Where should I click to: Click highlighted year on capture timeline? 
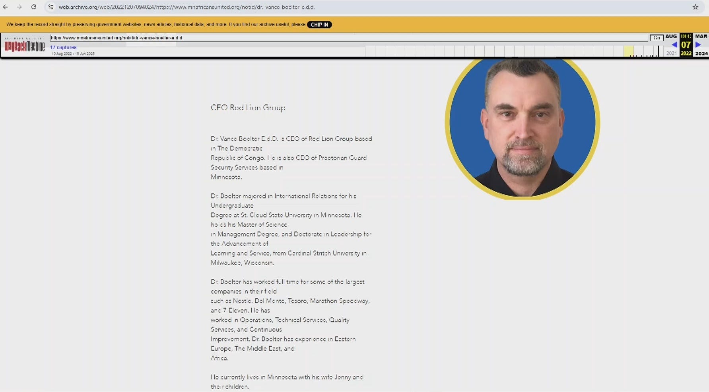(628, 51)
